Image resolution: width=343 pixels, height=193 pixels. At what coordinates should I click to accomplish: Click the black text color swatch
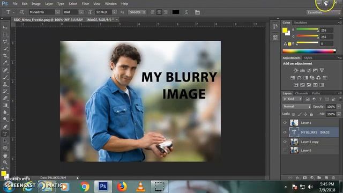click(176, 12)
